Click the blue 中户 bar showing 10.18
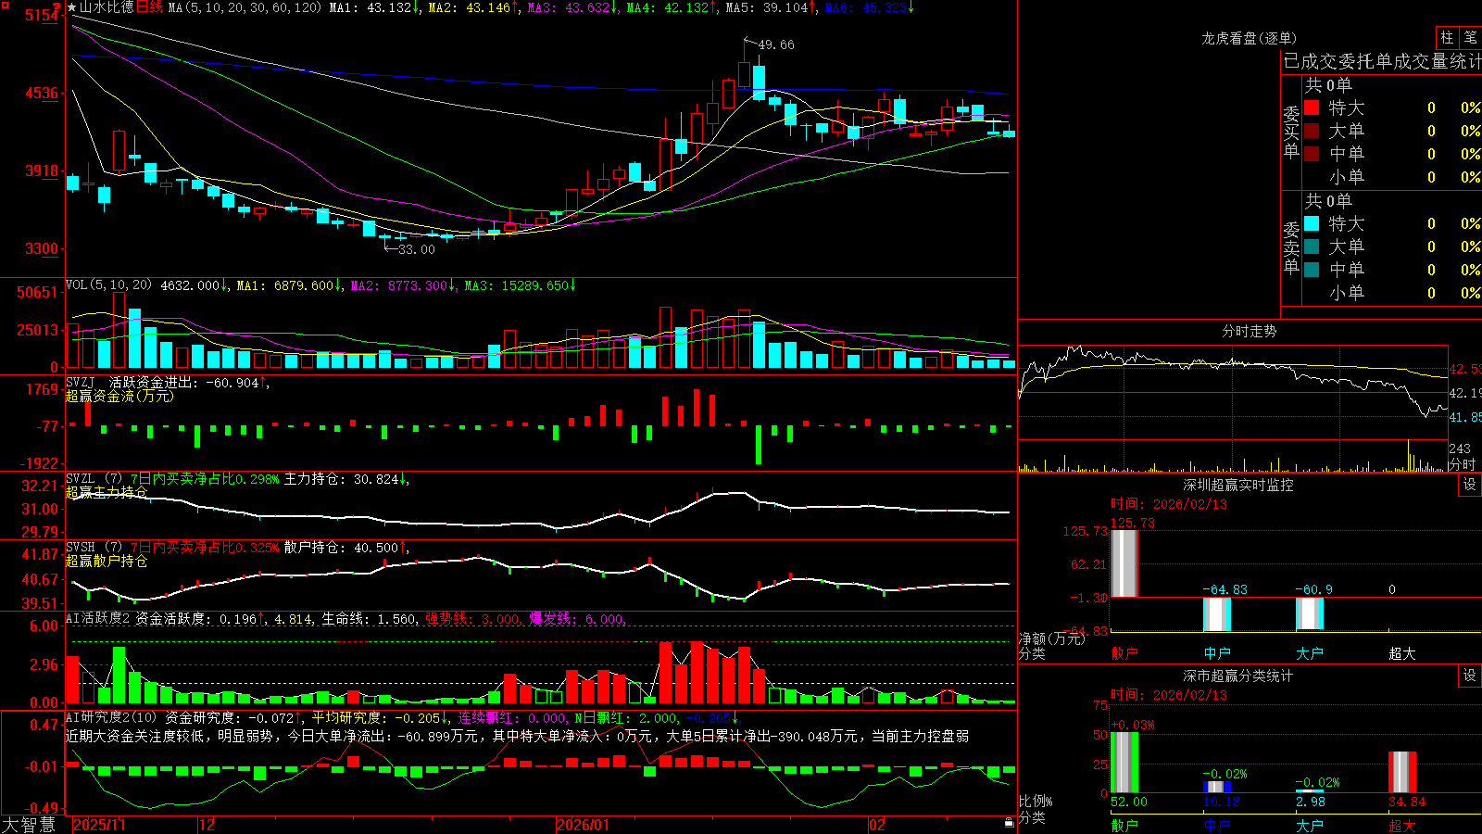Image resolution: width=1482 pixels, height=834 pixels. click(x=1216, y=787)
